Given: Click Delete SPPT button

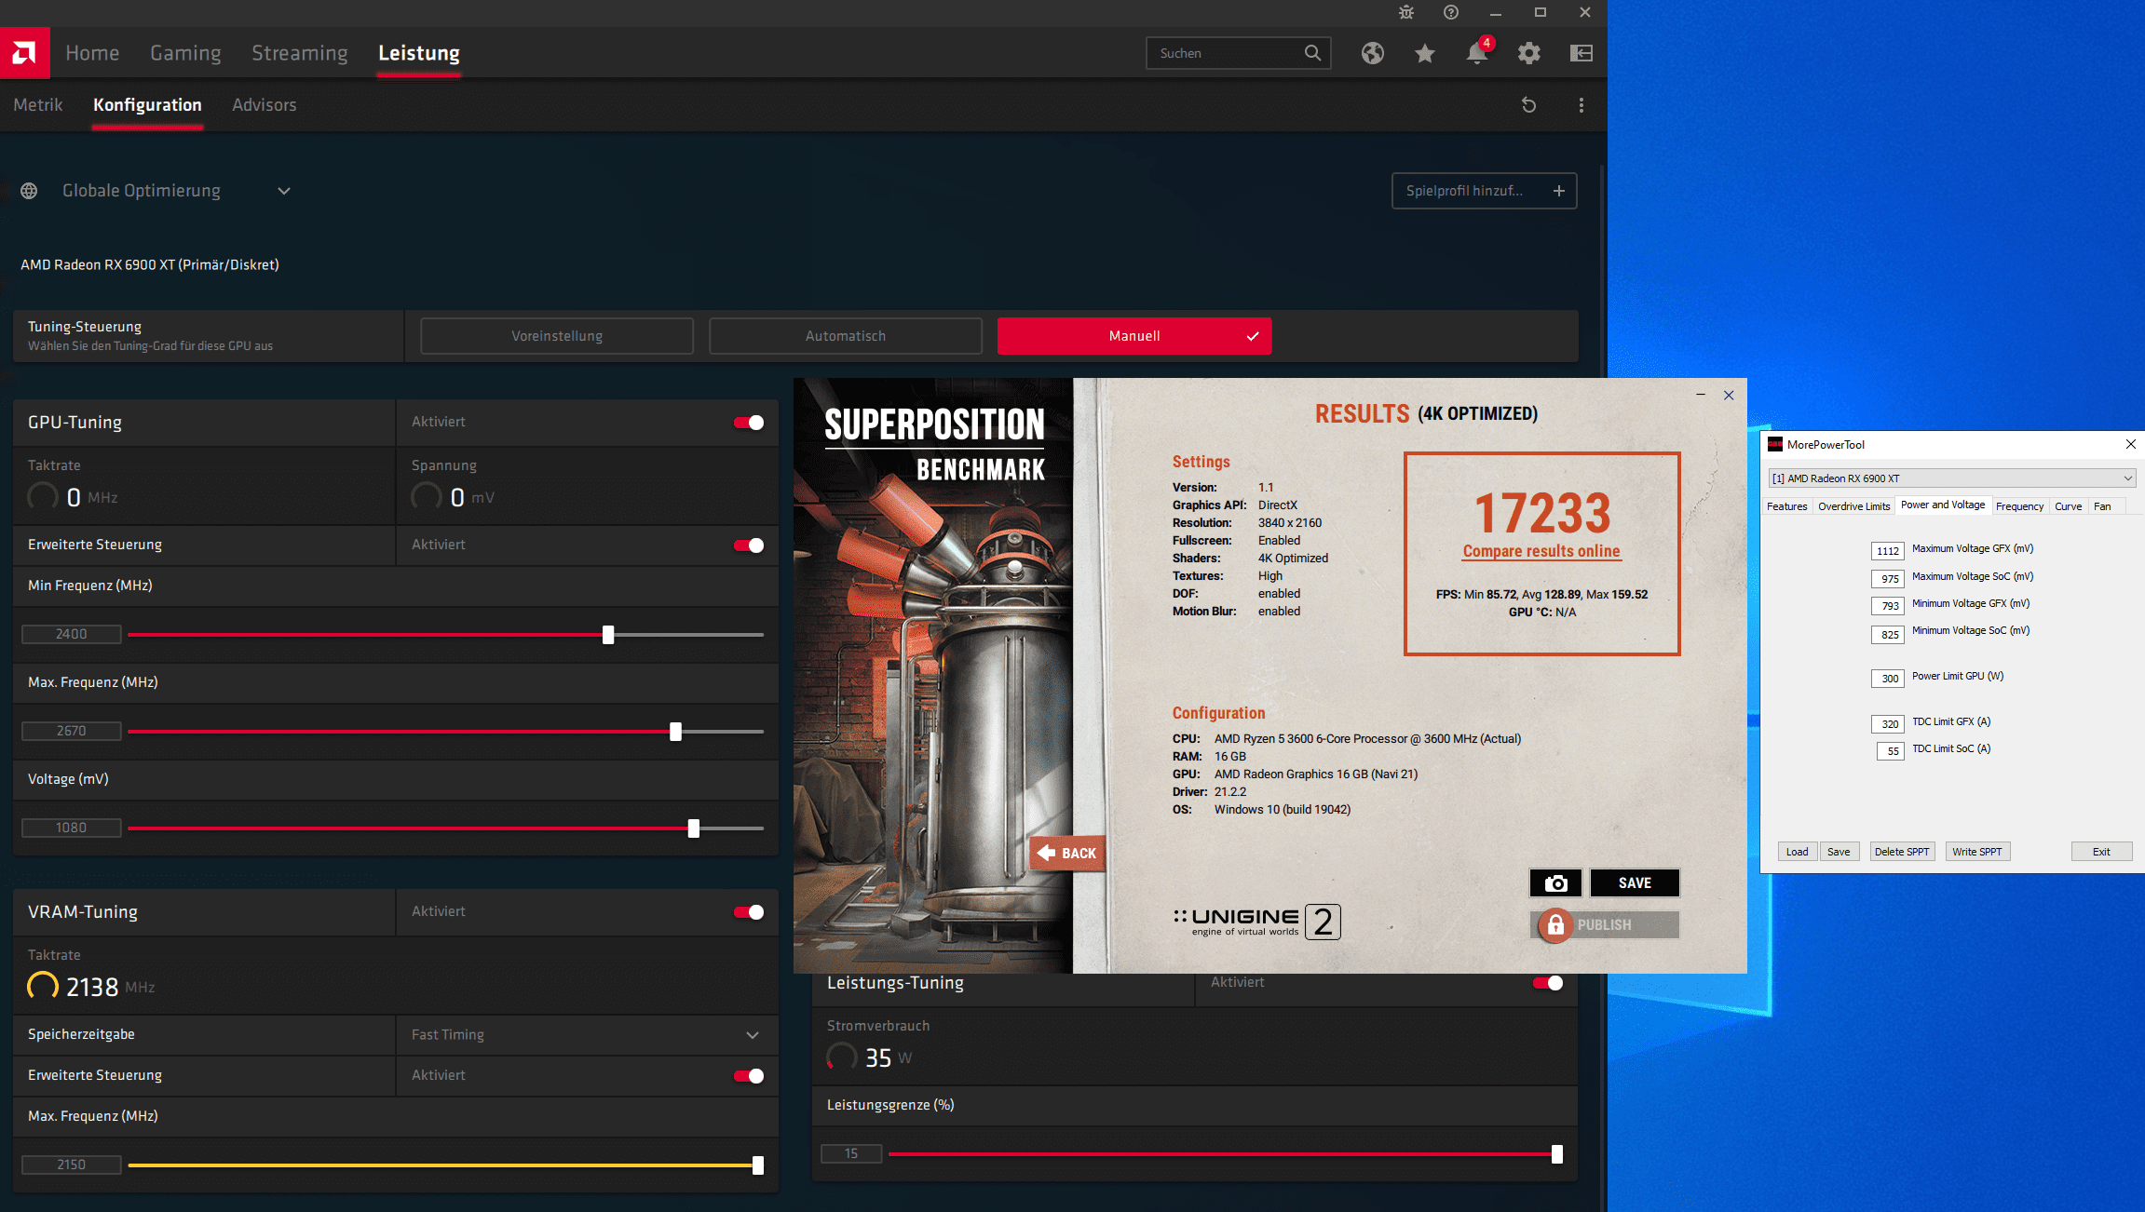Looking at the screenshot, I should point(1901,852).
